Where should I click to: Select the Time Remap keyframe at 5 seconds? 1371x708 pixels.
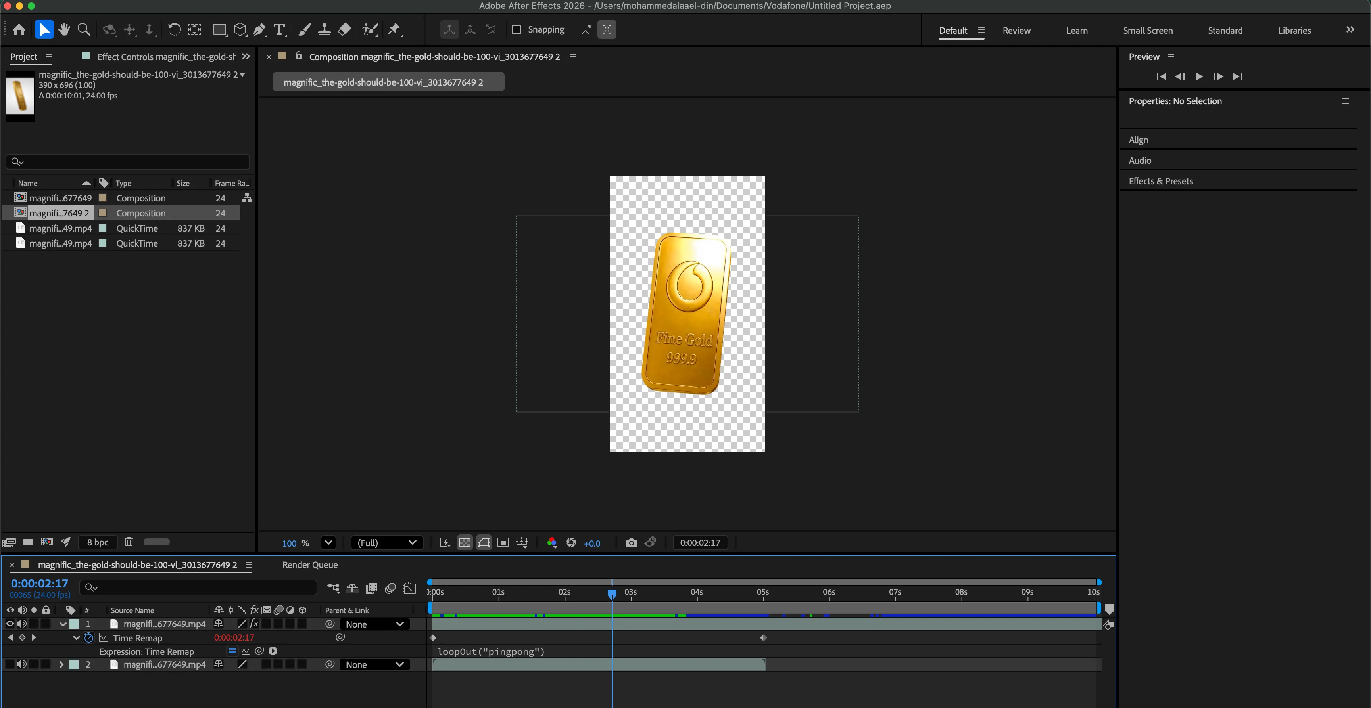point(763,638)
